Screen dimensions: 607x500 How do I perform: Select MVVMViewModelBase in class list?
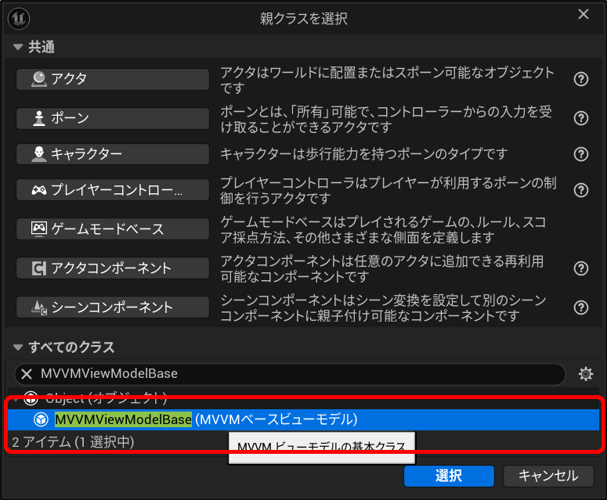click(123, 419)
